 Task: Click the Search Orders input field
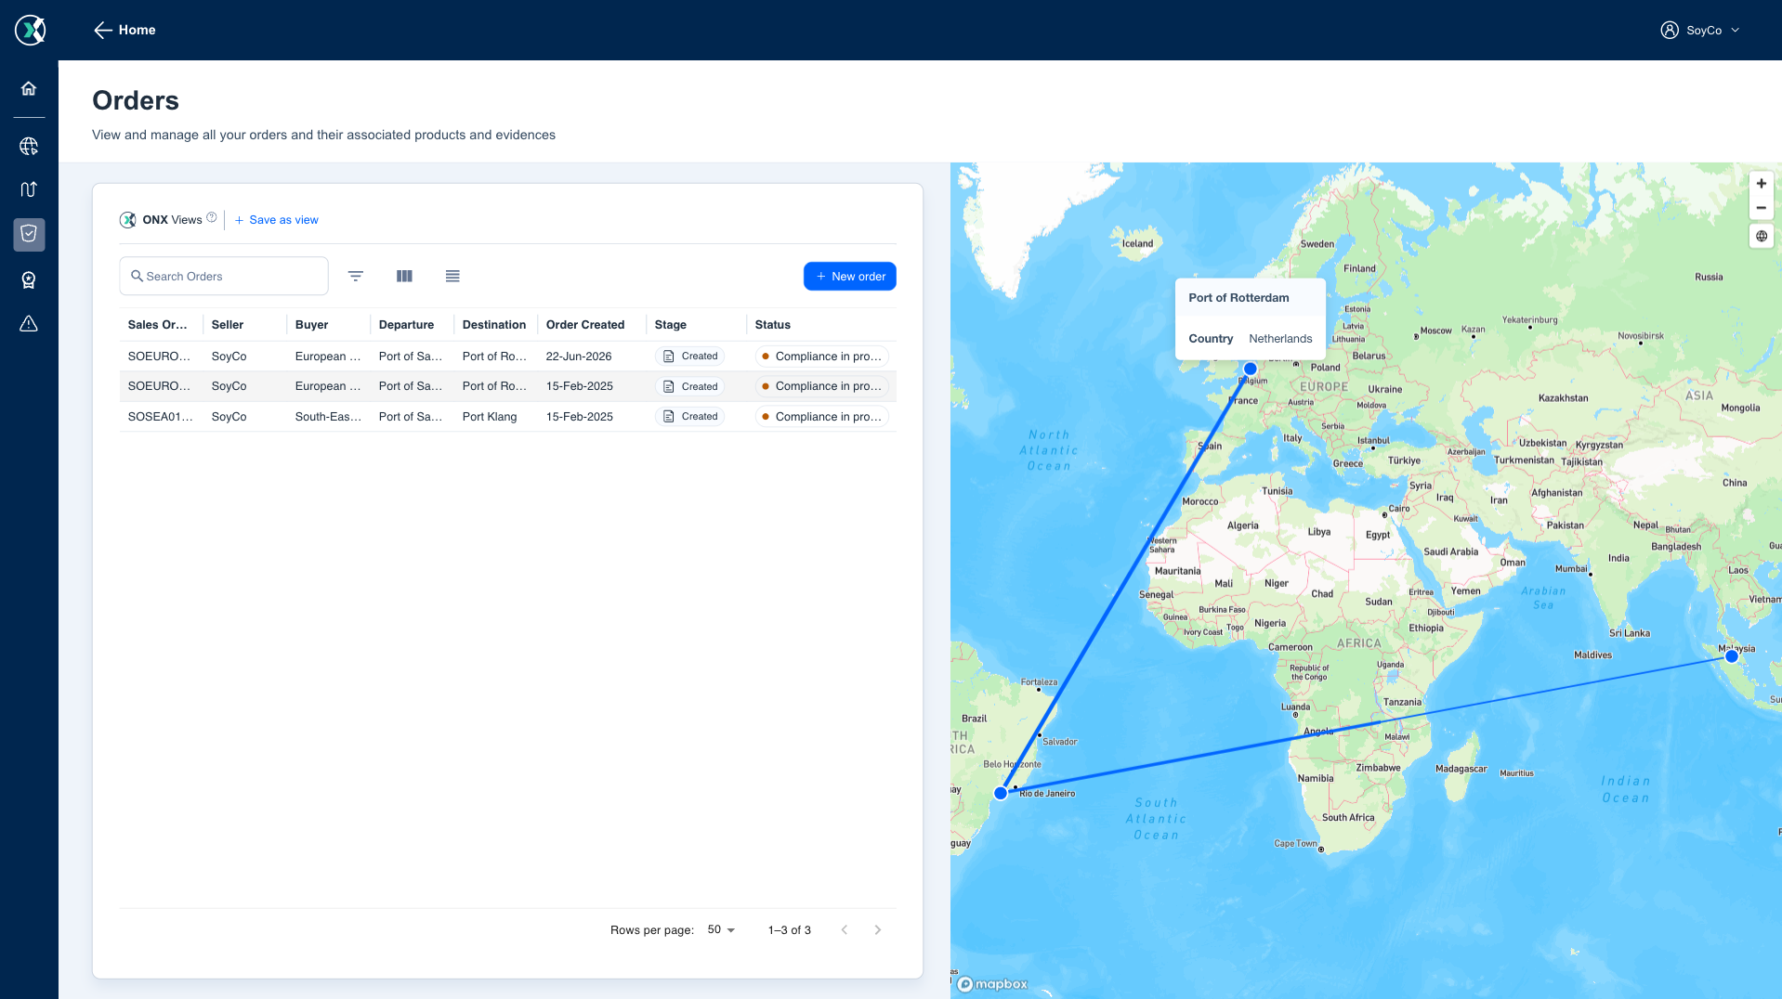point(224,276)
